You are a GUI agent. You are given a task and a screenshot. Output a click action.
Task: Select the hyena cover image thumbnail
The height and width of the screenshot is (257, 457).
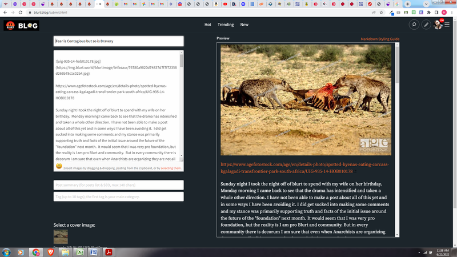[x=61, y=236]
